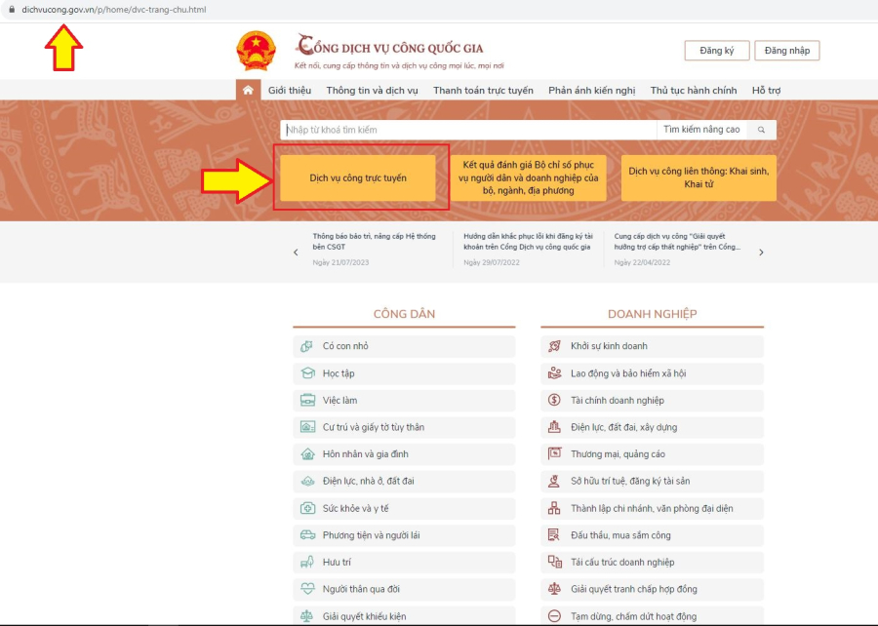Click the Học tập graduation cap icon

tap(307, 373)
